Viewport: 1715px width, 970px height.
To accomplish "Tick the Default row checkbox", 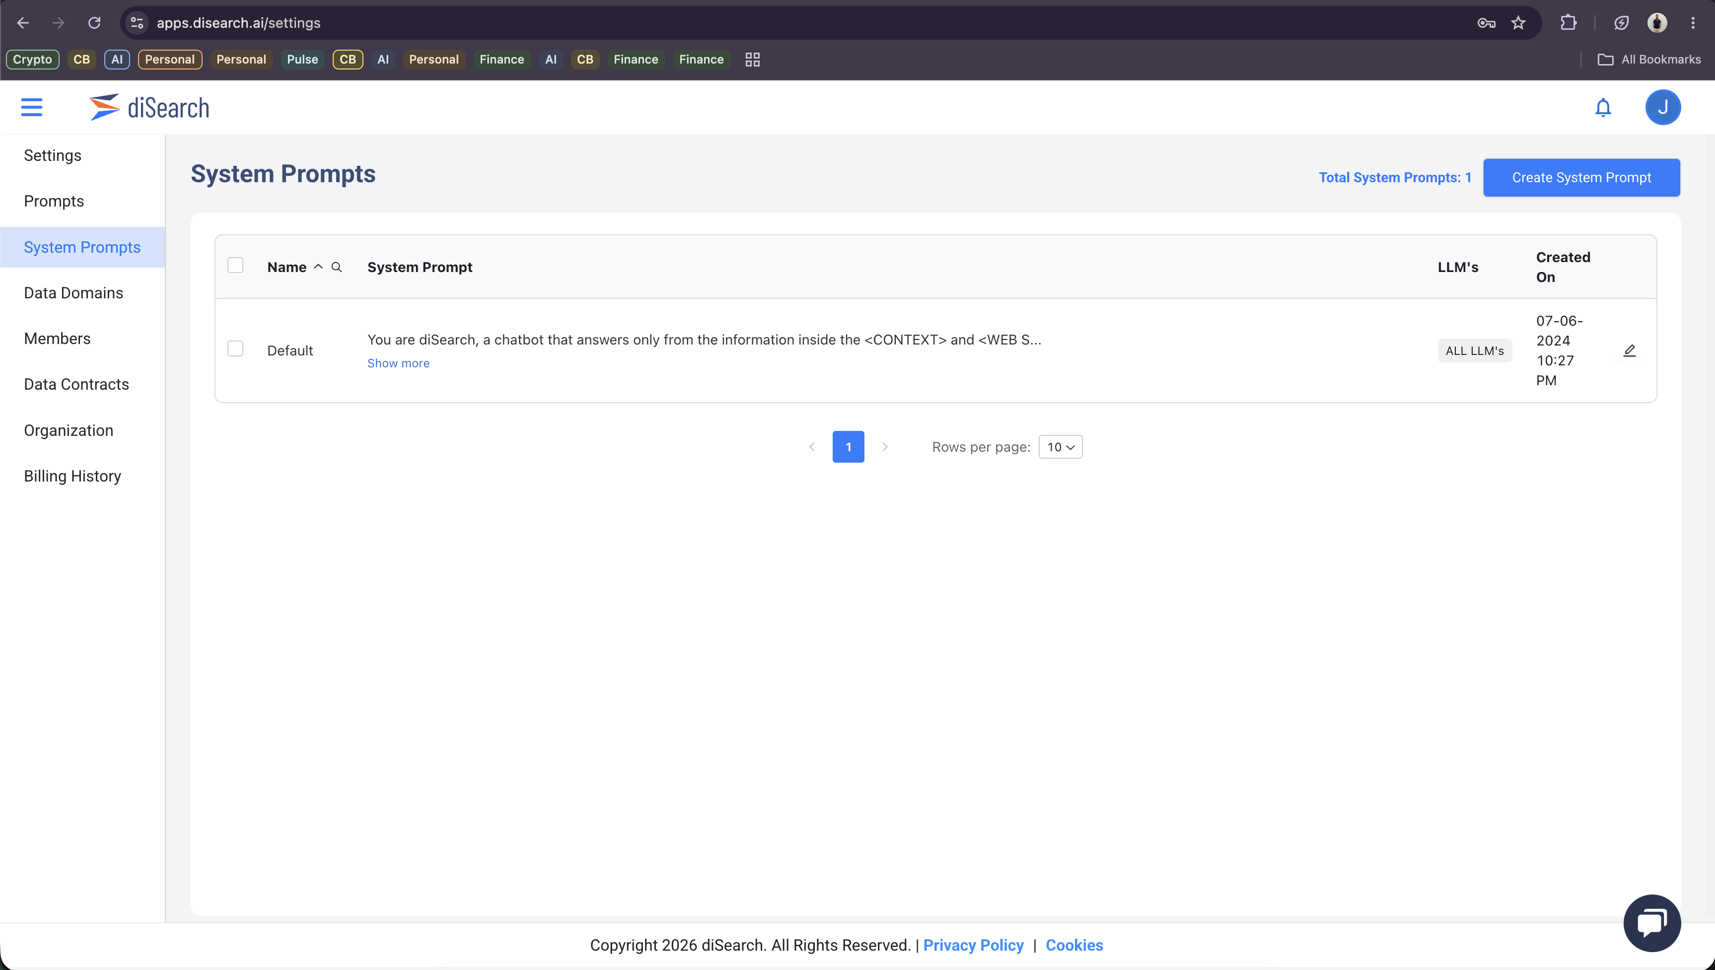I will pyautogui.click(x=235, y=348).
